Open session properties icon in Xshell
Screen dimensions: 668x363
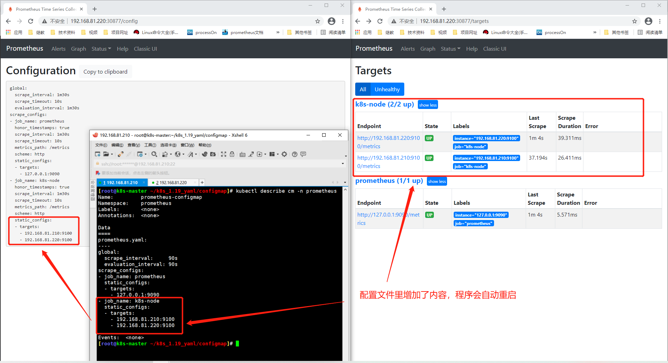pyautogui.click(x=140, y=154)
